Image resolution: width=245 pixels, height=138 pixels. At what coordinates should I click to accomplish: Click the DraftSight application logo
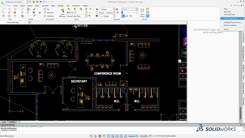(2, 3)
